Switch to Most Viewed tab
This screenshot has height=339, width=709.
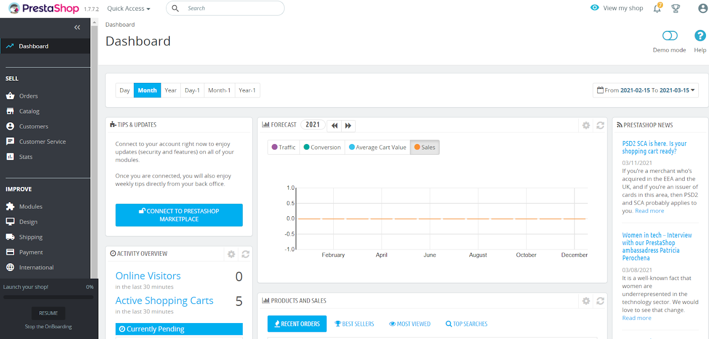tap(410, 324)
